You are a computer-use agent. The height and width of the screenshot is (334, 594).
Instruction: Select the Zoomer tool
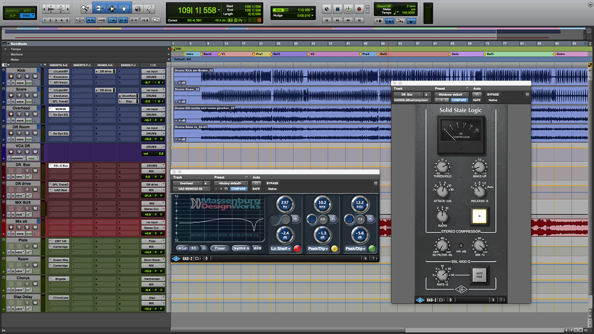(x=86, y=8)
